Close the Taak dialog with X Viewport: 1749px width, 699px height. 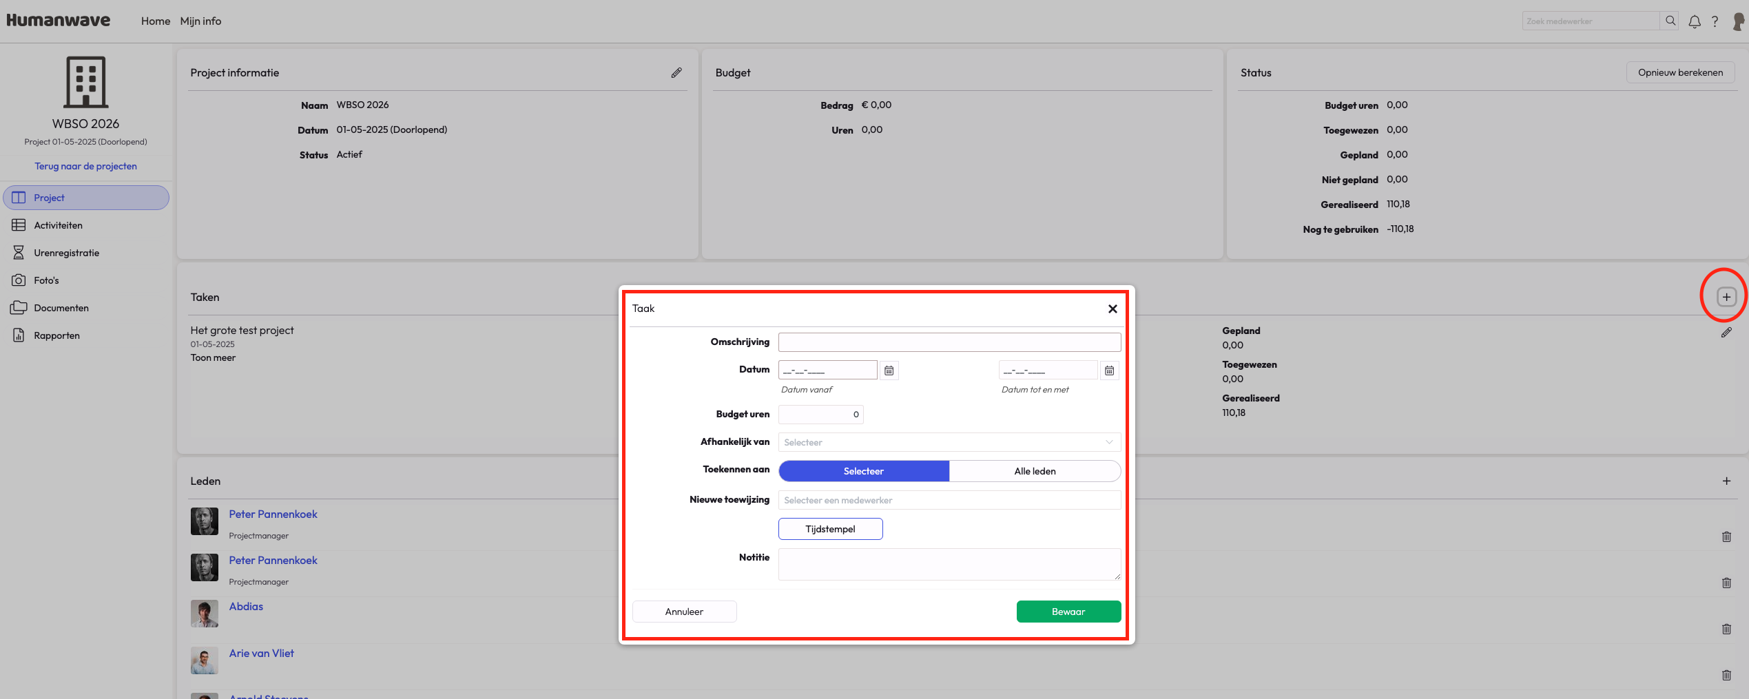point(1112,309)
